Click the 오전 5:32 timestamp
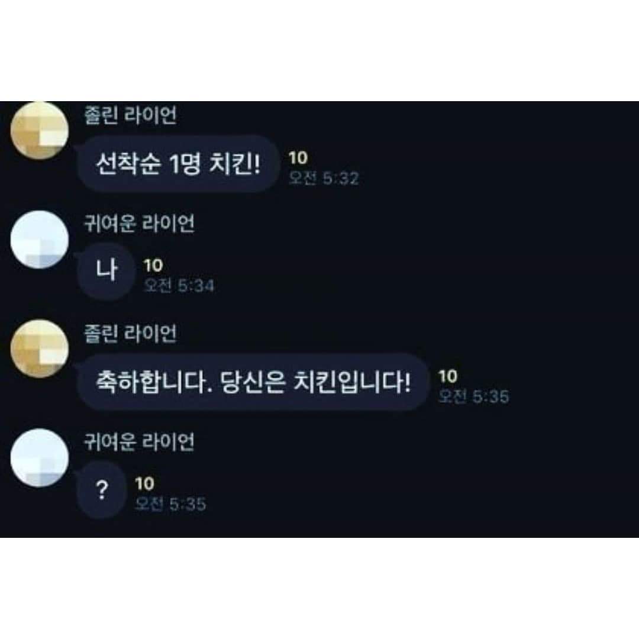The height and width of the screenshot is (639, 639). [324, 178]
